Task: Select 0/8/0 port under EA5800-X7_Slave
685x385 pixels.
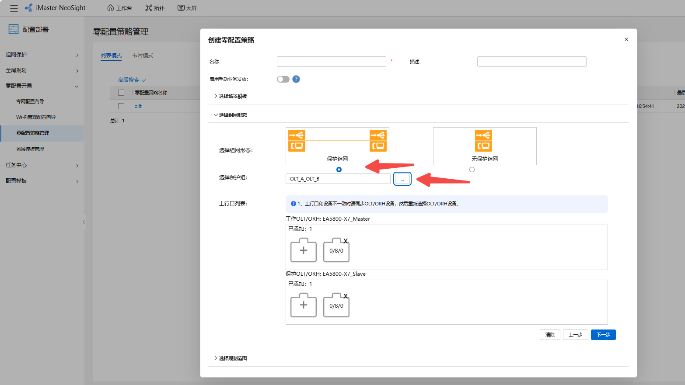Action: 336,306
